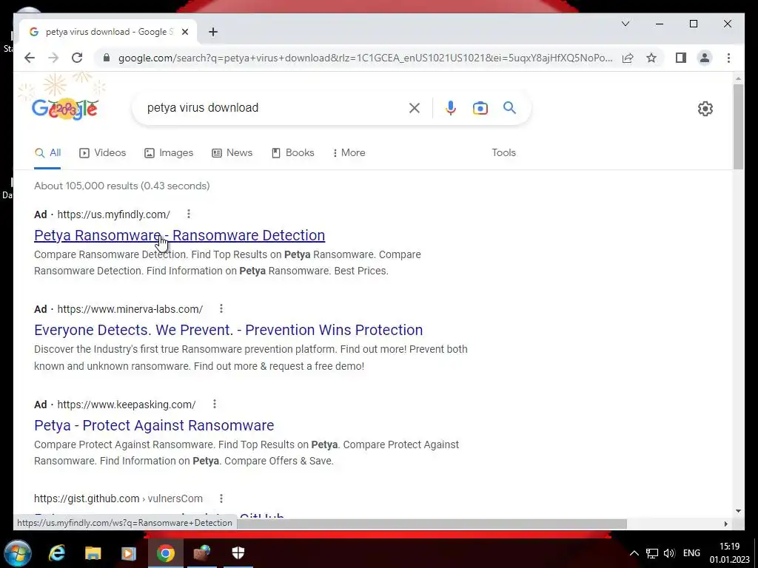758x568 pixels.
Task: Switch to the Images tab
Action: pos(169,153)
